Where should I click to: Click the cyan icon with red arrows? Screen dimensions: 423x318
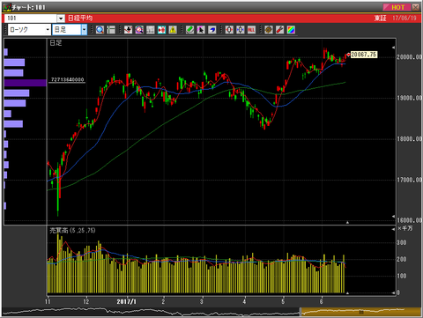pyautogui.click(x=161, y=30)
